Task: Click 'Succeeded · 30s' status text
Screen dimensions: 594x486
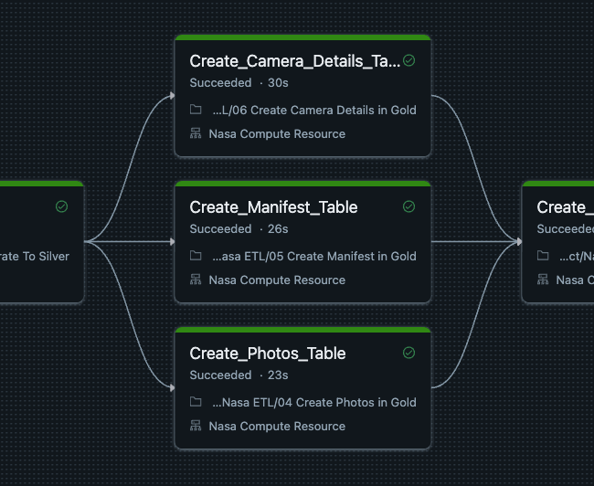Action: 239,82
